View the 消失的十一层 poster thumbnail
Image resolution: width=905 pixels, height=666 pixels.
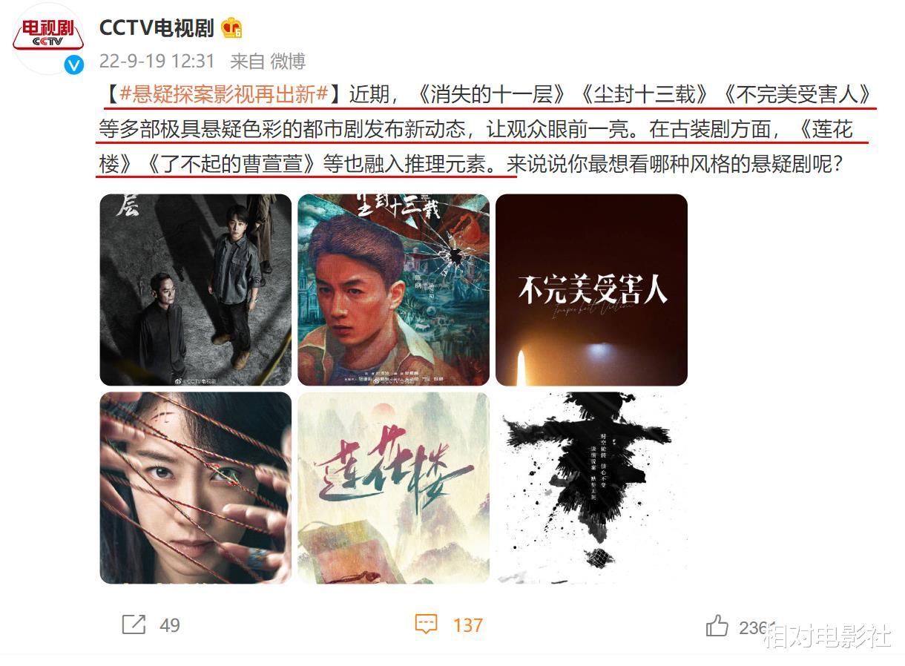point(196,290)
